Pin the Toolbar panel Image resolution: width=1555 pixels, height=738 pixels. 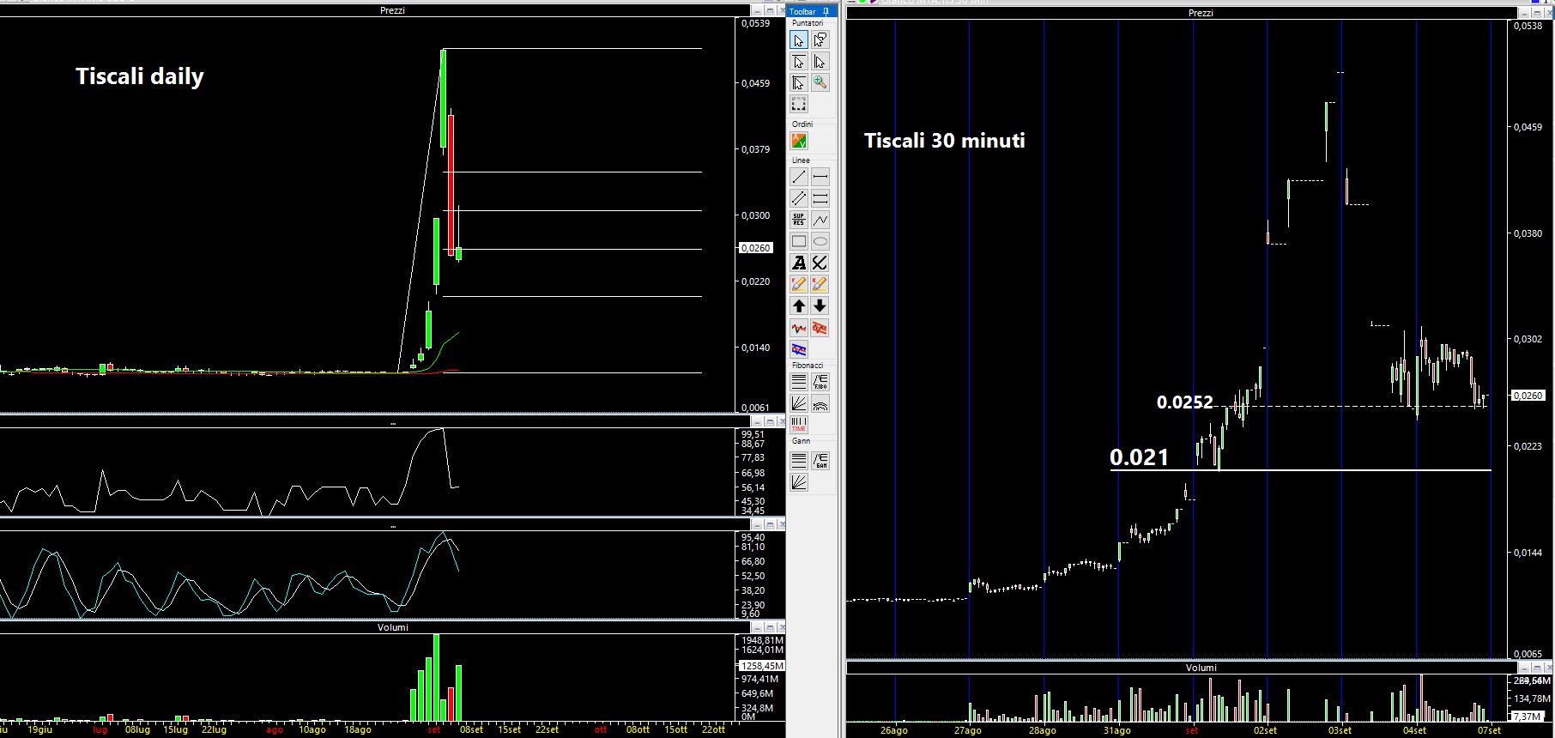pyautogui.click(x=826, y=11)
